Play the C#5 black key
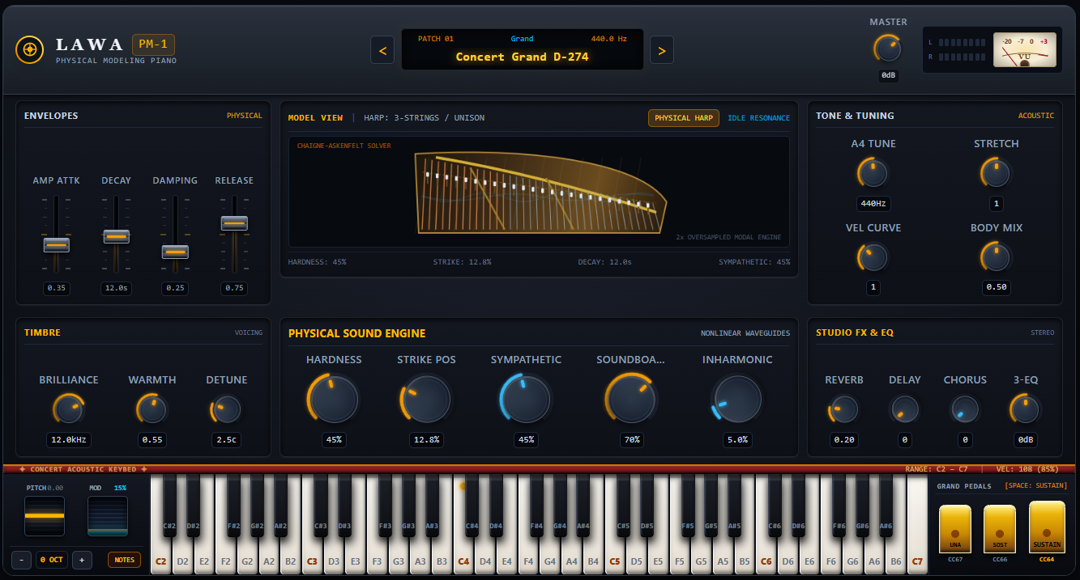 point(623,507)
